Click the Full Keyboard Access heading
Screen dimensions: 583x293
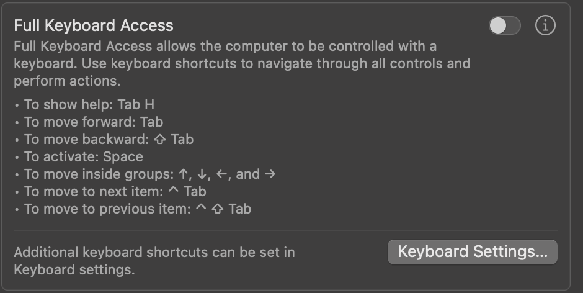(94, 25)
